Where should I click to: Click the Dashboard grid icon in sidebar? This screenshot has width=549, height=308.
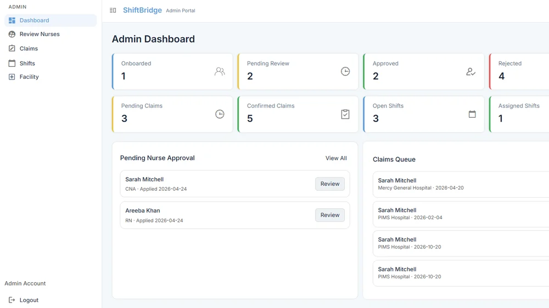pyautogui.click(x=12, y=20)
